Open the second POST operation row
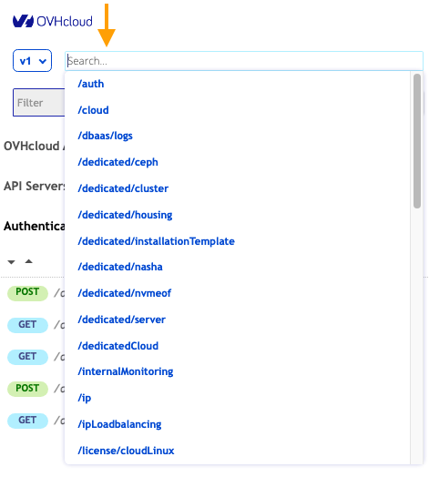 coord(36,389)
